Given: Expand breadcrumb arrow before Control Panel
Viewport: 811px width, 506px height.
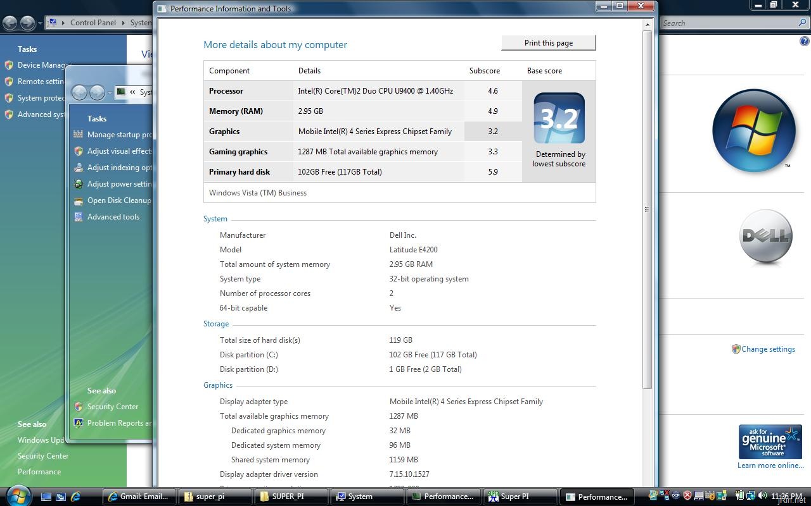Looking at the screenshot, I should [64, 23].
